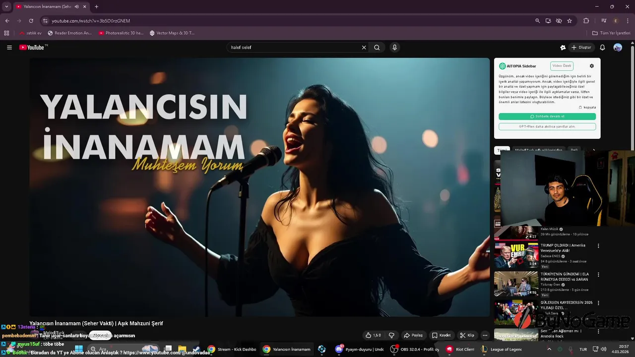Click the Paylaş share button
The width and height of the screenshot is (635, 357).
tap(413, 335)
